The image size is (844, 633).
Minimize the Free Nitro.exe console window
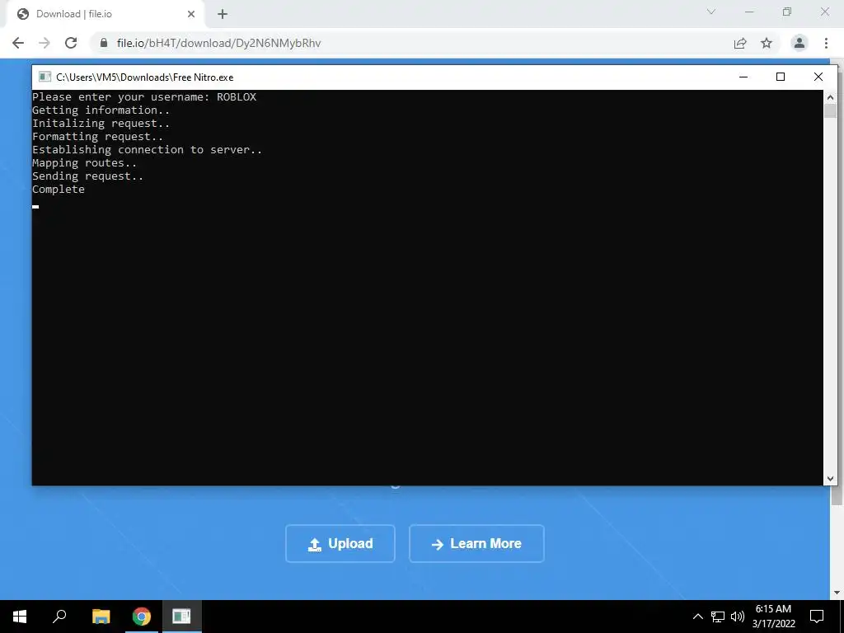tap(743, 77)
